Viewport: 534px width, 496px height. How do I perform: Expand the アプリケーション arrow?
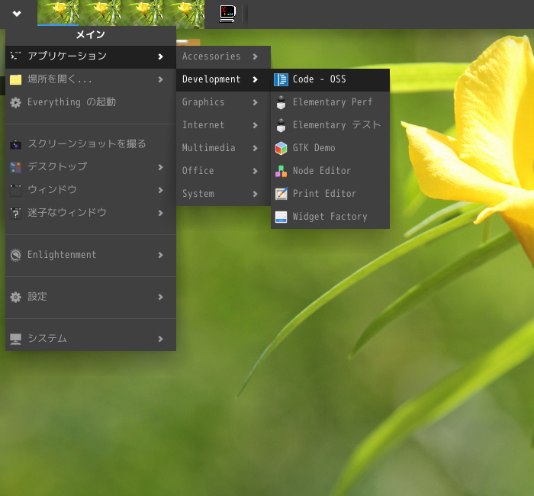point(160,56)
